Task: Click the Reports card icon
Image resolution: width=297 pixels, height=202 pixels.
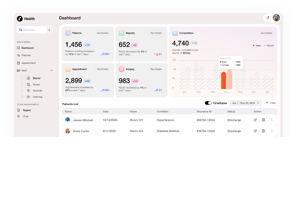Action: [121, 33]
